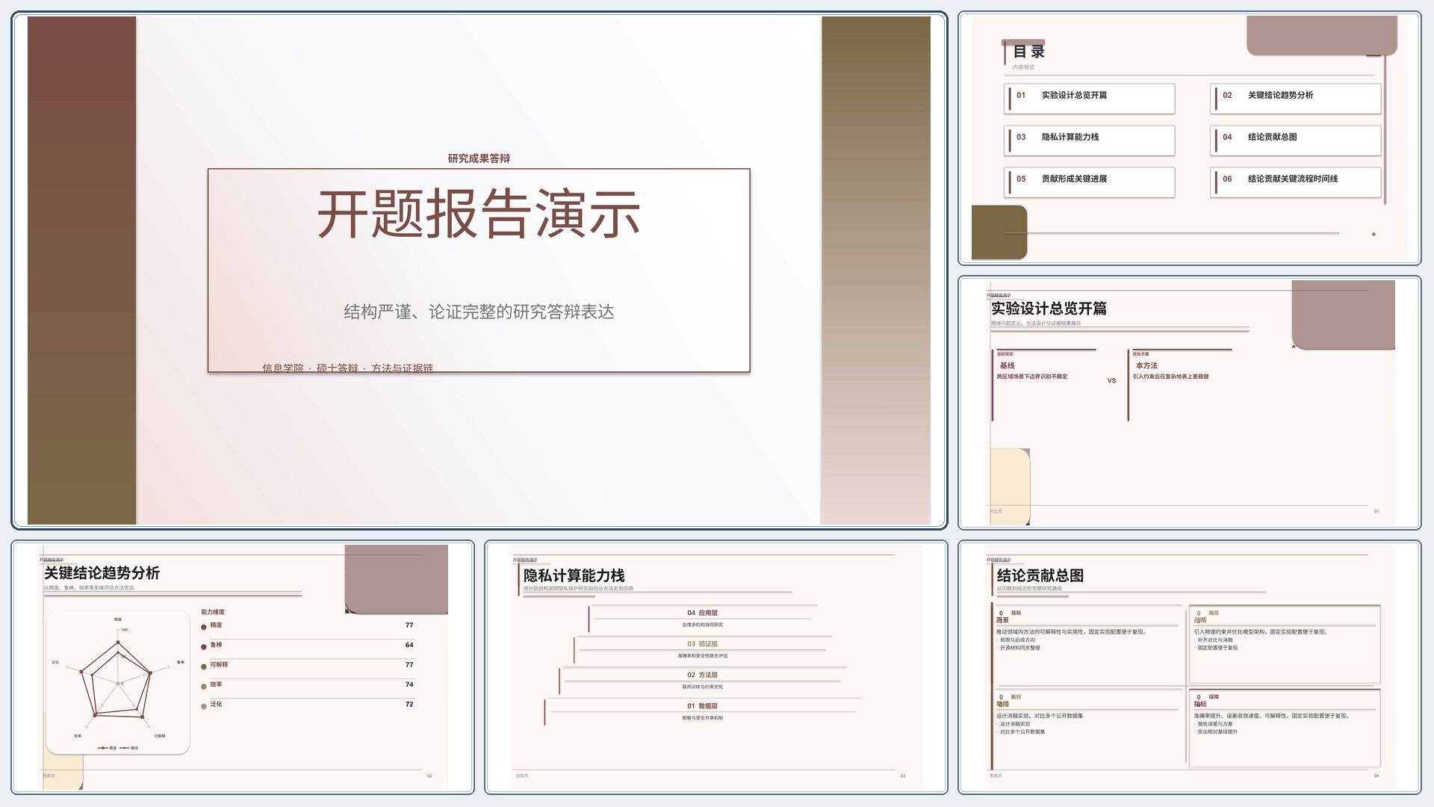Click the 可解释 row color dot
This screenshot has height=807, width=1434.
[204, 667]
